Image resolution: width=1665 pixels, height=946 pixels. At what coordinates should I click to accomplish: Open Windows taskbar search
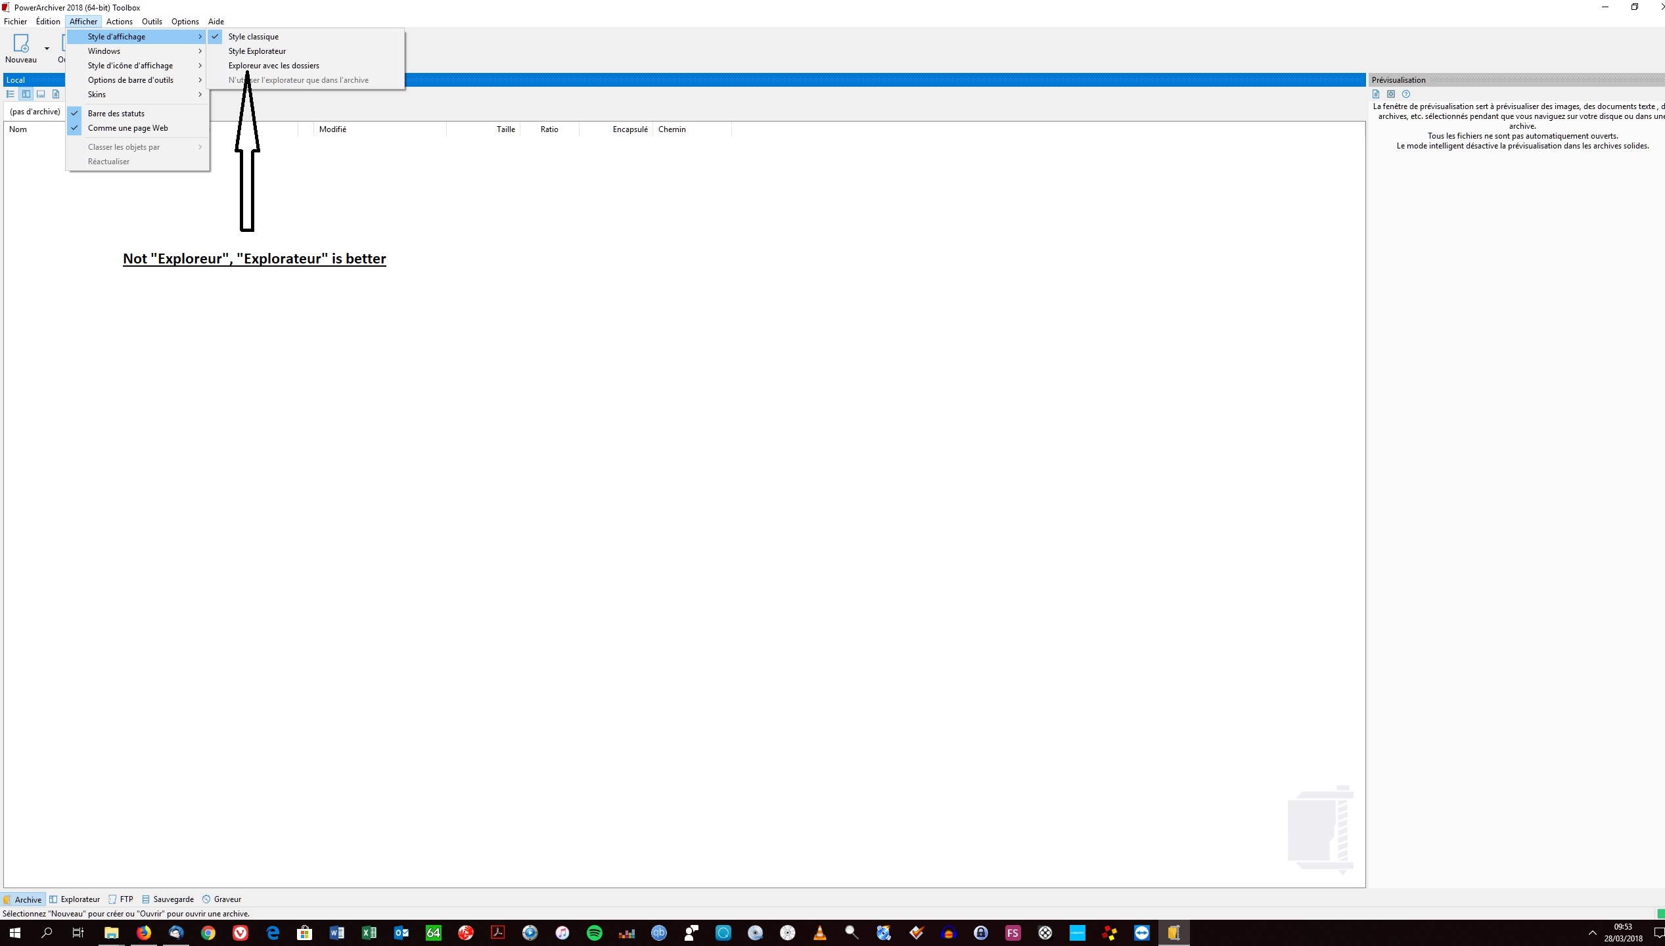pyautogui.click(x=47, y=933)
